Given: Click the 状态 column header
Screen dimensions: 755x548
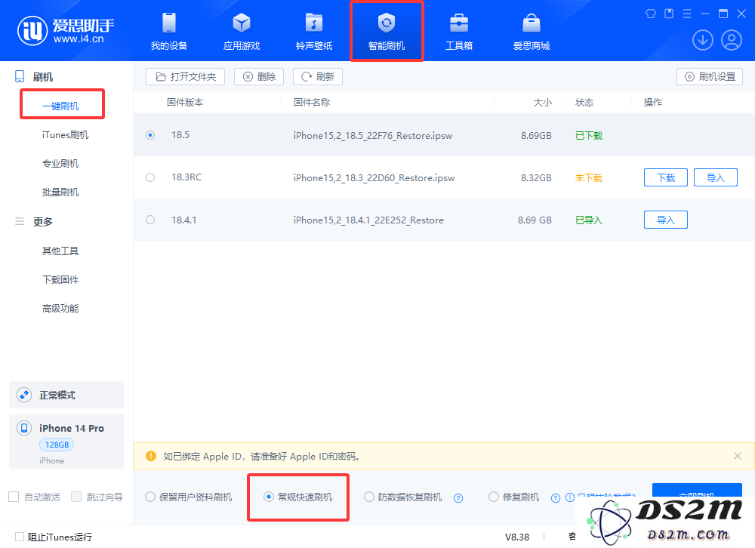Looking at the screenshot, I should [584, 102].
